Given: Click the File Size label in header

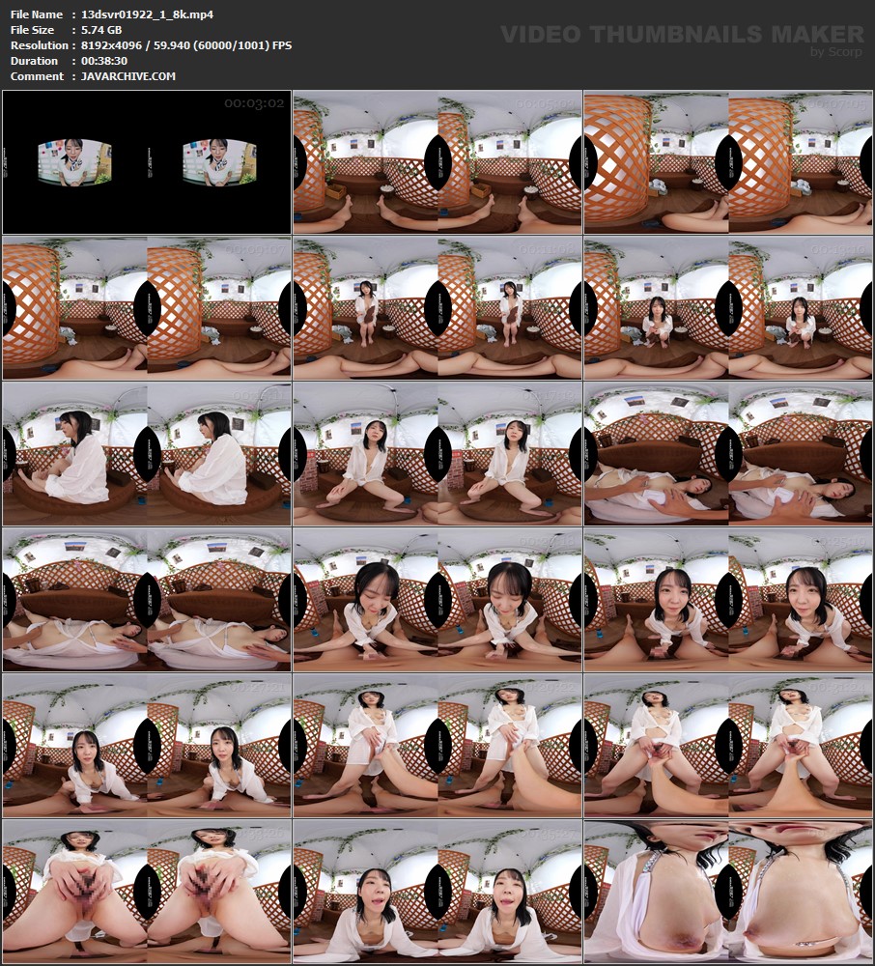Looking at the screenshot, I should (33, 30).
